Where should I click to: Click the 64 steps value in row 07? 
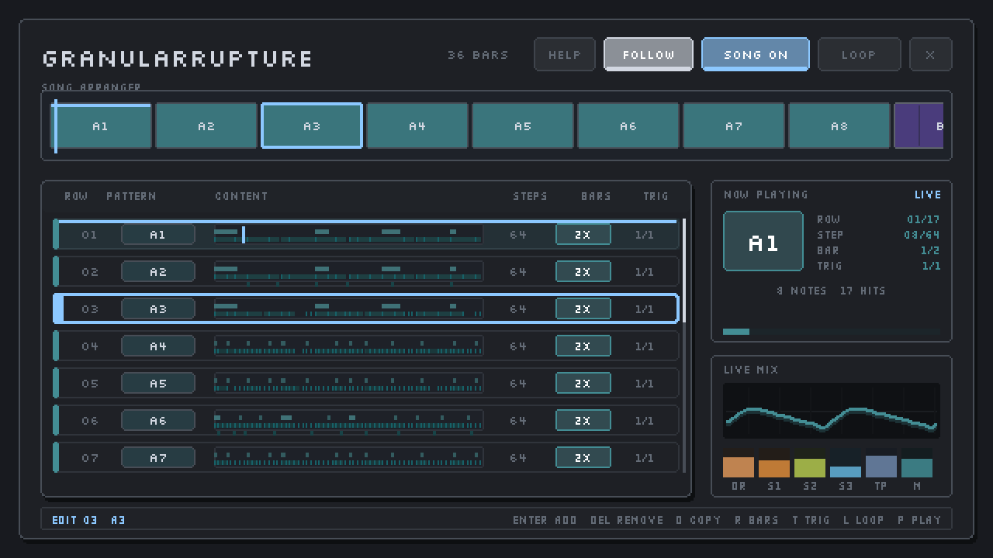point(518,458)
